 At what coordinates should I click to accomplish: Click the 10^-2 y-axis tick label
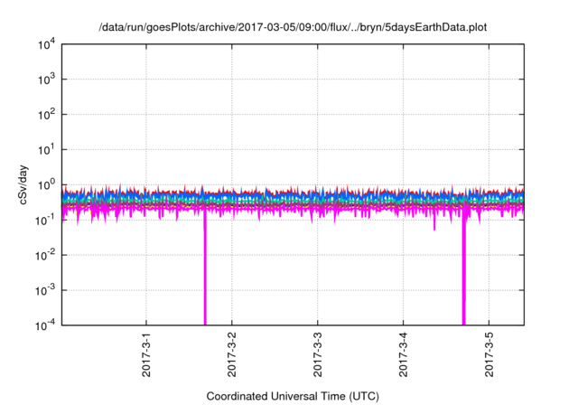point(45,255)
